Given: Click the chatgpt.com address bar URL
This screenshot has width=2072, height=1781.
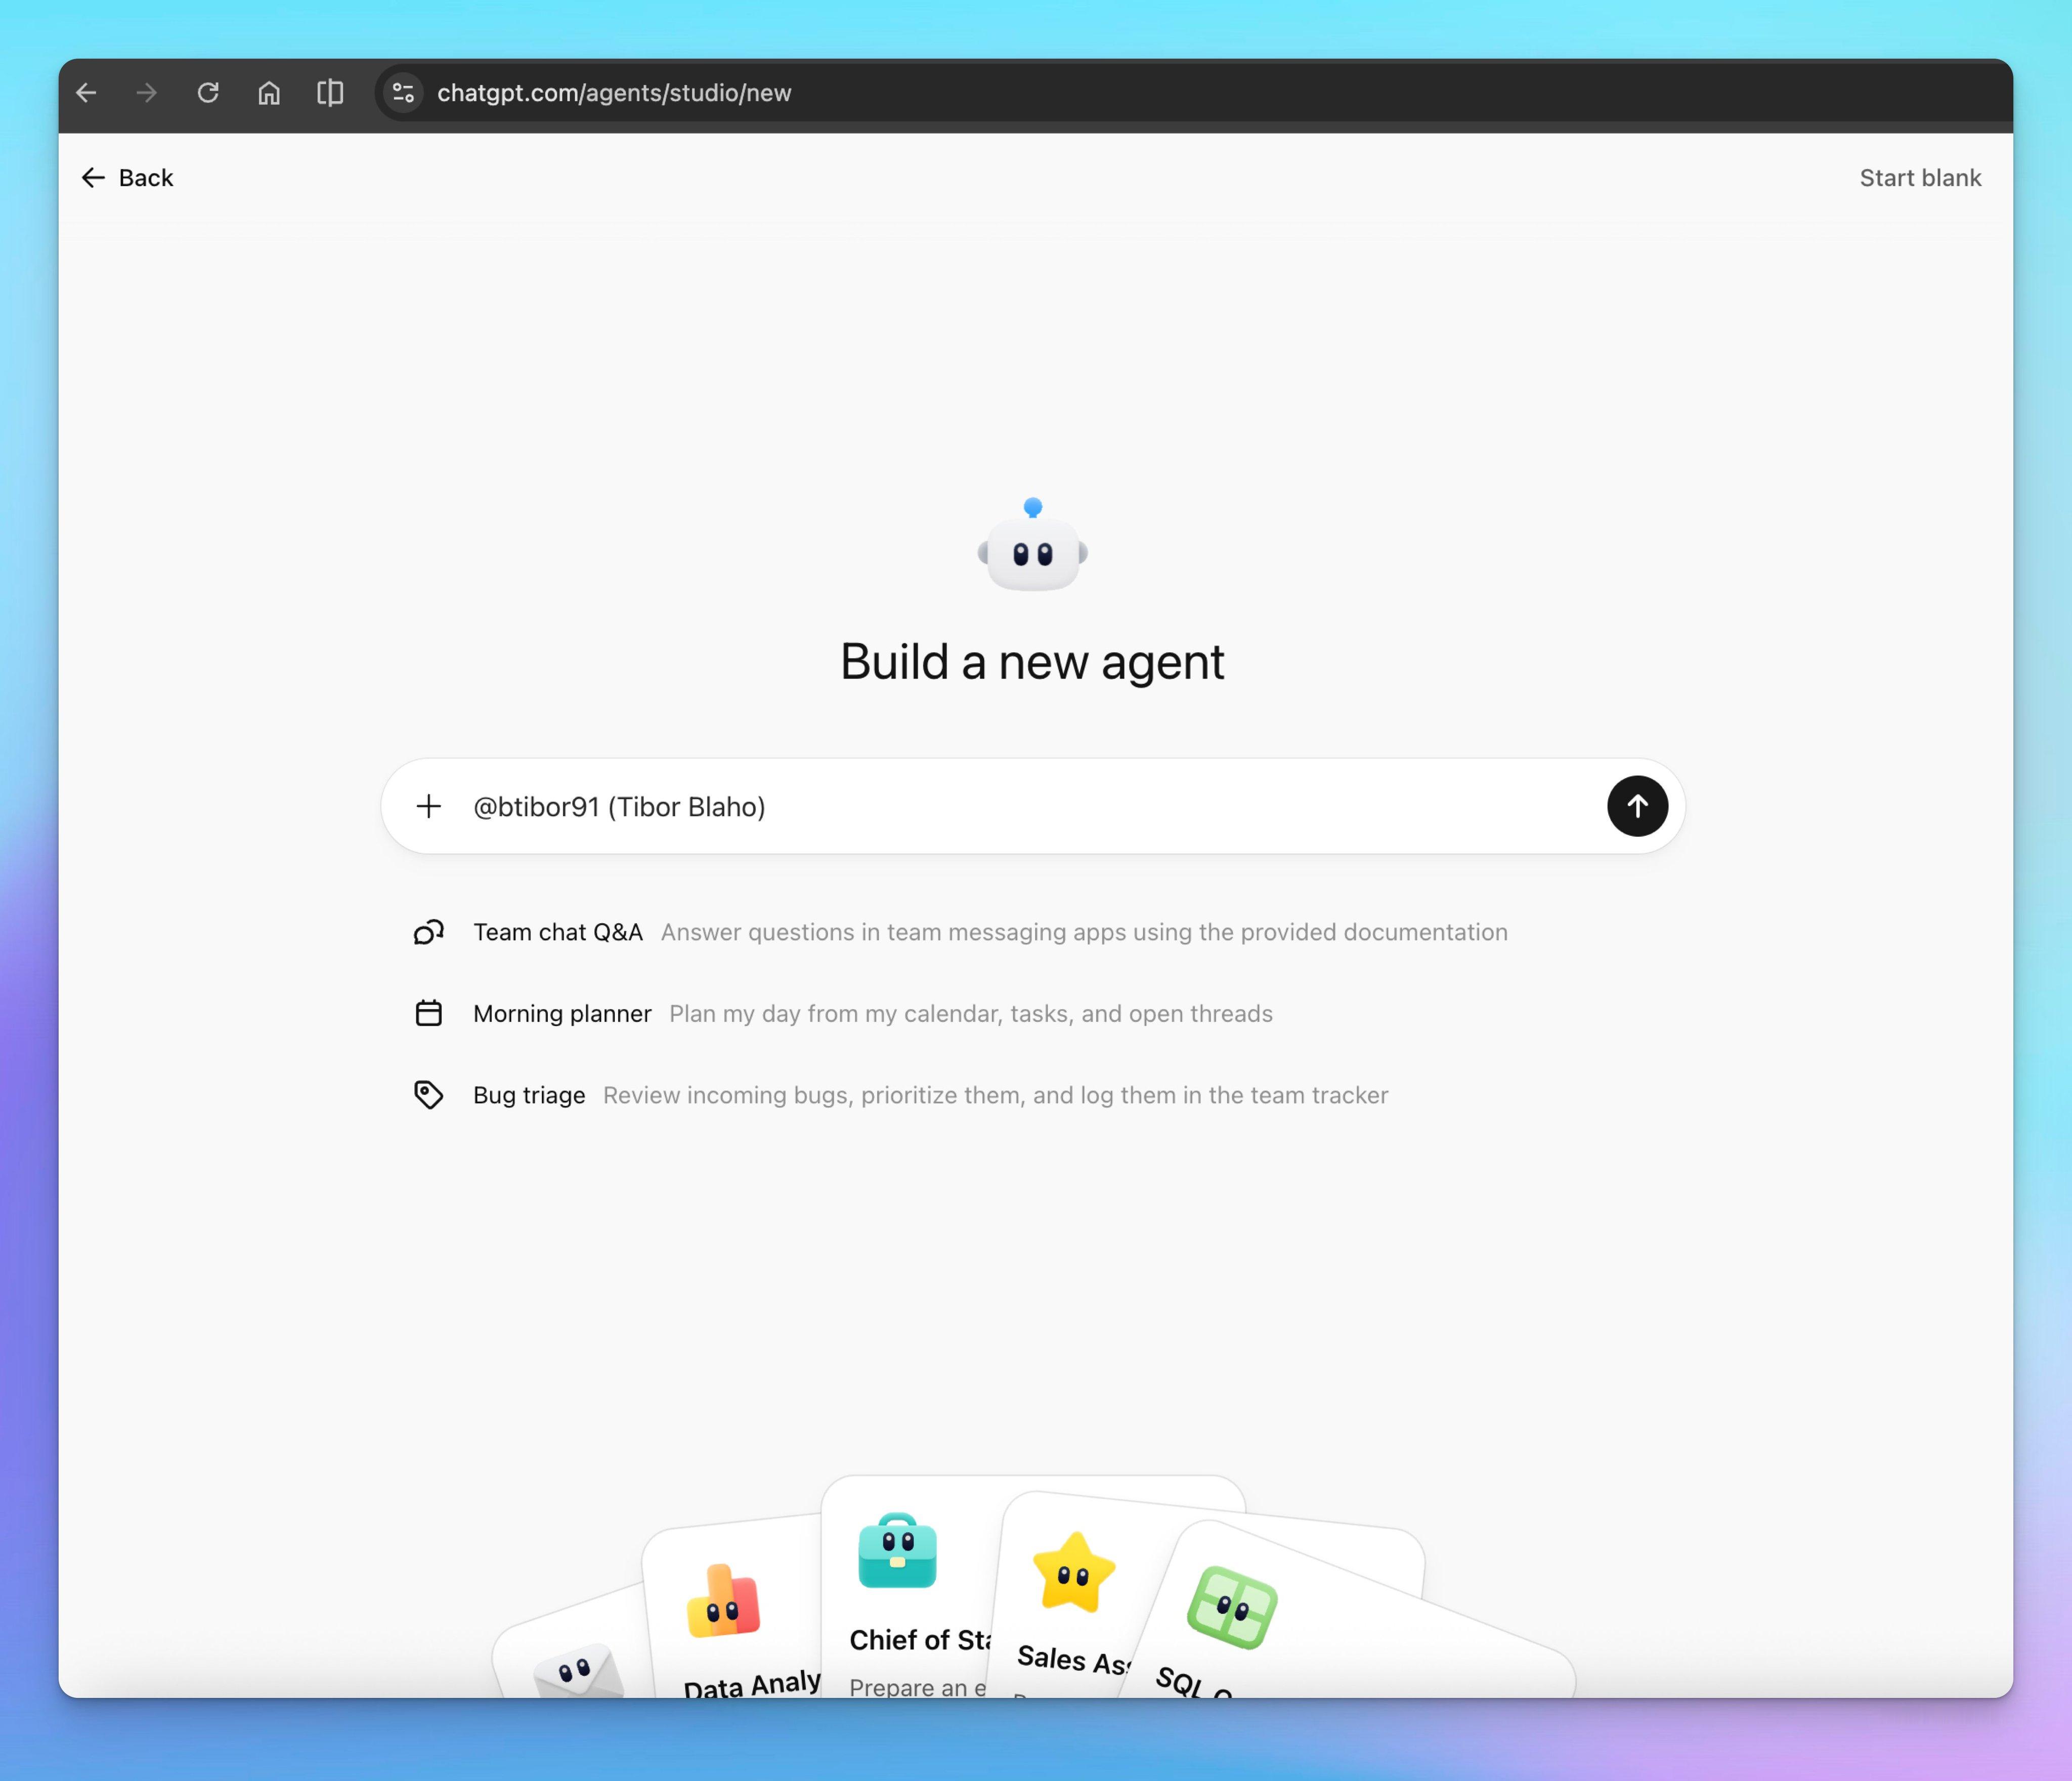Looking at the screenshot, I should (614, 93).
